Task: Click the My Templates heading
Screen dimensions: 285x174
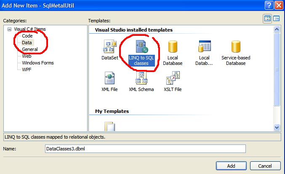Action: (x=112, y=111)
